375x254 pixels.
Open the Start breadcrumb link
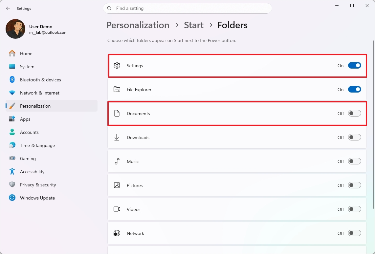[x=193, y=25]
